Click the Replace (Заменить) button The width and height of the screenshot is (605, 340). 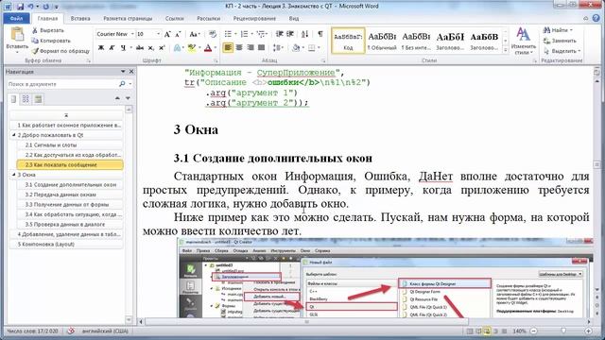pos(560,41)
